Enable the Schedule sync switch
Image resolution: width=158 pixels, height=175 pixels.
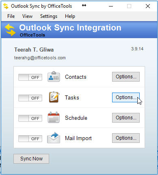(30, 118)
